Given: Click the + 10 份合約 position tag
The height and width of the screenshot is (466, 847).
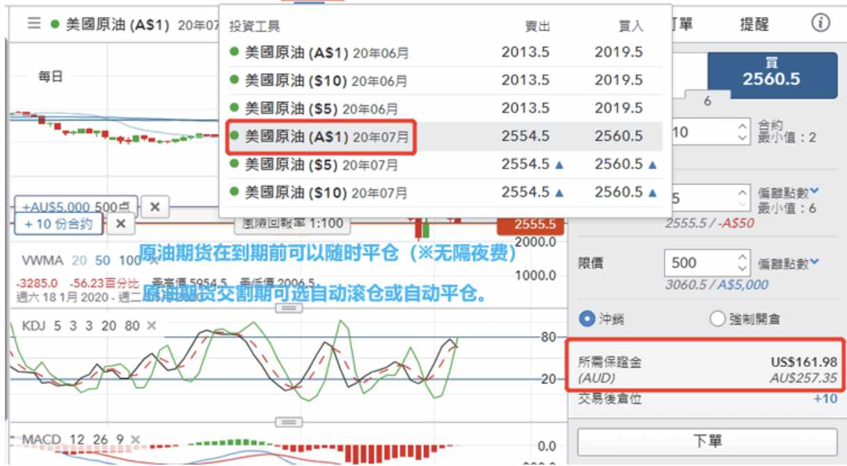Looking at the screenshot, I should pyautogui.click(x=59, y=224).
